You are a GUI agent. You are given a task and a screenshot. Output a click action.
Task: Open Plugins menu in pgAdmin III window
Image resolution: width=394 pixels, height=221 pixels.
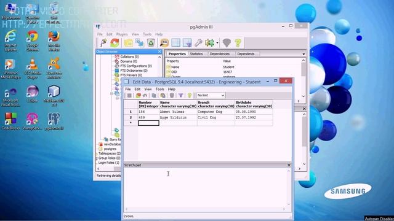(x=122, y=34)
